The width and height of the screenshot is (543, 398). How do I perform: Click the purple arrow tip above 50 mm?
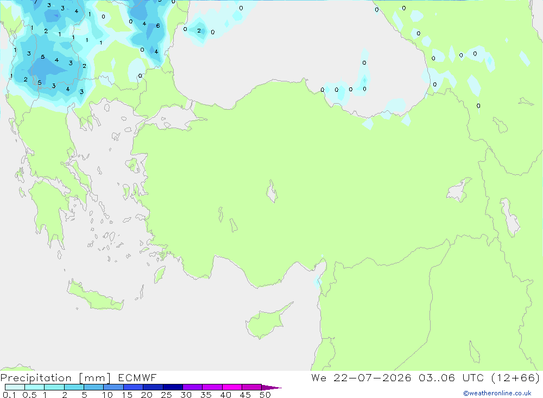tap(271, 388)
